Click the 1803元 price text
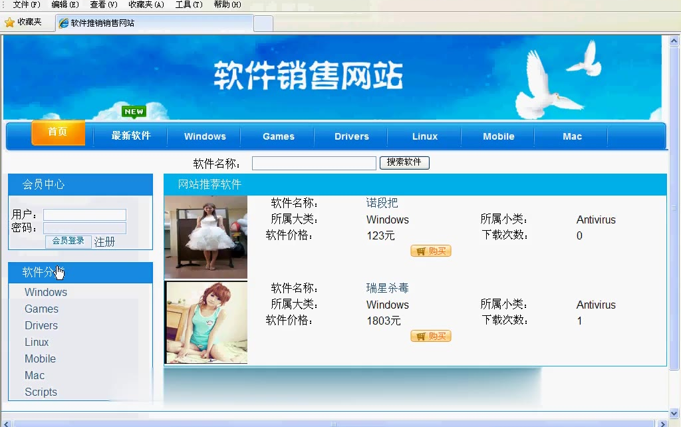Screen dimensions: 681x427 384,321
